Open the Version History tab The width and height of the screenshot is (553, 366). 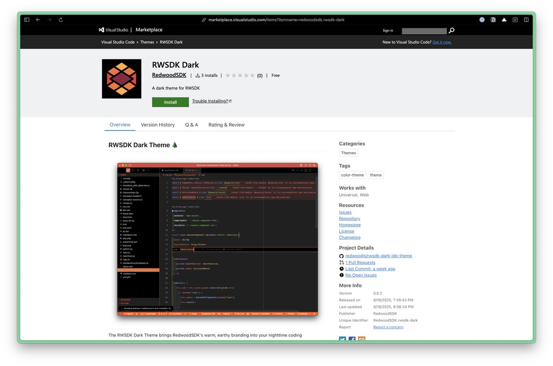pyautogui.click(x=158, y=125)
